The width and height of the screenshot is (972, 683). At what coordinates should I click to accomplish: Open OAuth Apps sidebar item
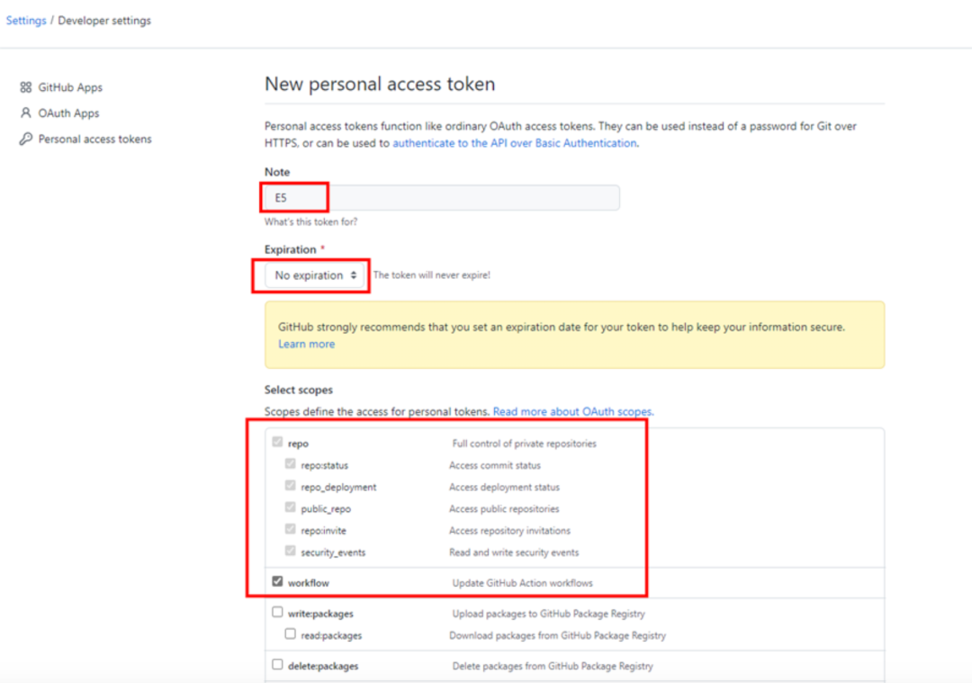(68, 113)
